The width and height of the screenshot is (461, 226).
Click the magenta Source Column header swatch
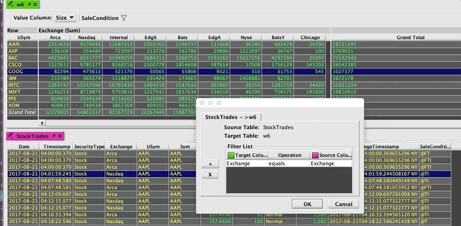[x=315, y=155]
